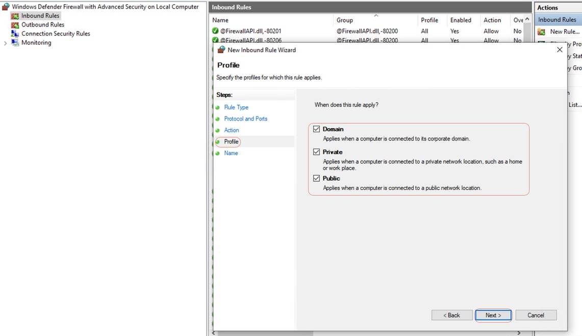Click the horizontal scrollbar left arrow

pyautogui.click(x=214, y=333)
